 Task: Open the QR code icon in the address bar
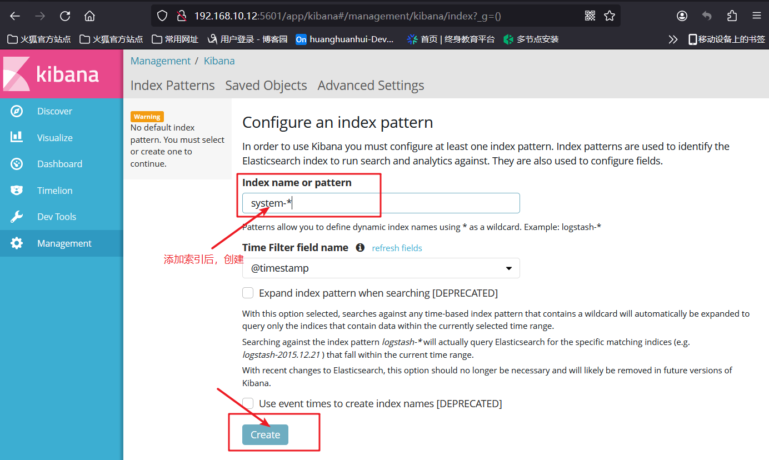(590, 16)
